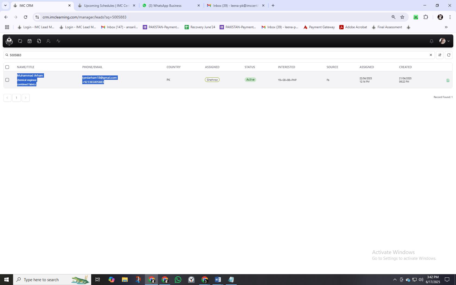Viewport: 456px width, 285px height.
Task: Go back in browser history
Action: (x=6, y=17)
